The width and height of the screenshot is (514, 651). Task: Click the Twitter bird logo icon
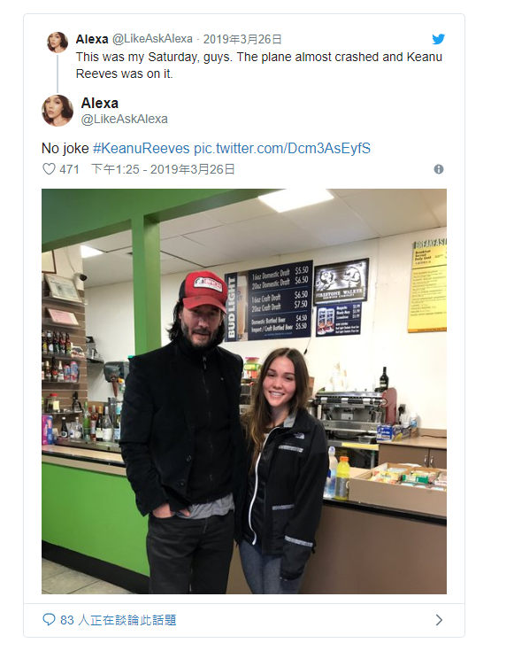point(438,39)
